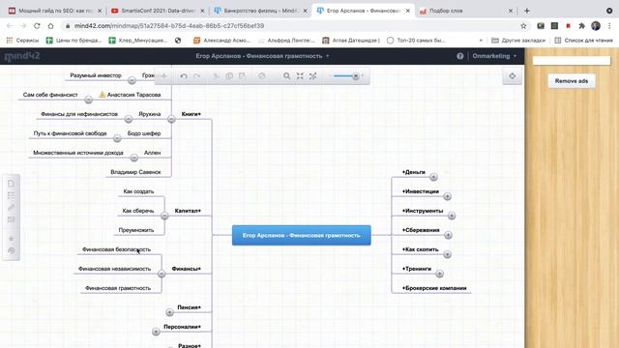Viewport: 619px width, 348px height.
Task: Click the pencil edit icon in left sidebar
Action: [x=11, y=208]
